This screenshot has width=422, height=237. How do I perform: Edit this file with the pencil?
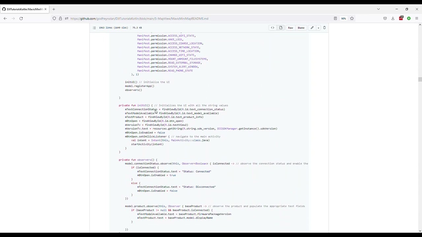[x=312, y=28]
